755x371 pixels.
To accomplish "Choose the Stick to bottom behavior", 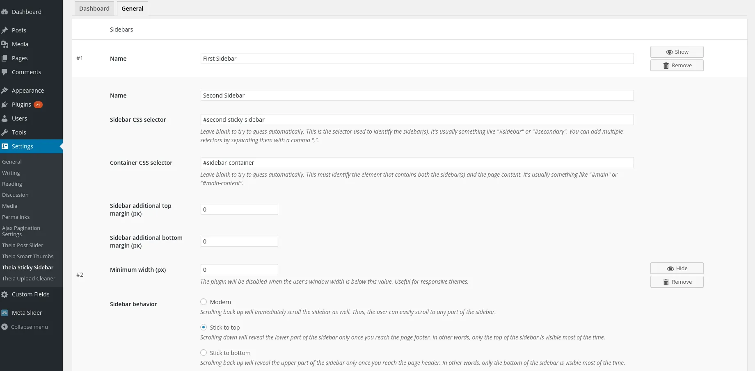I will [x=204, y=353].
